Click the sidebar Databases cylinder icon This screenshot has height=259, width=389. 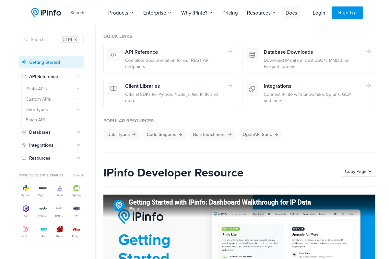click(x=24, y=132)
